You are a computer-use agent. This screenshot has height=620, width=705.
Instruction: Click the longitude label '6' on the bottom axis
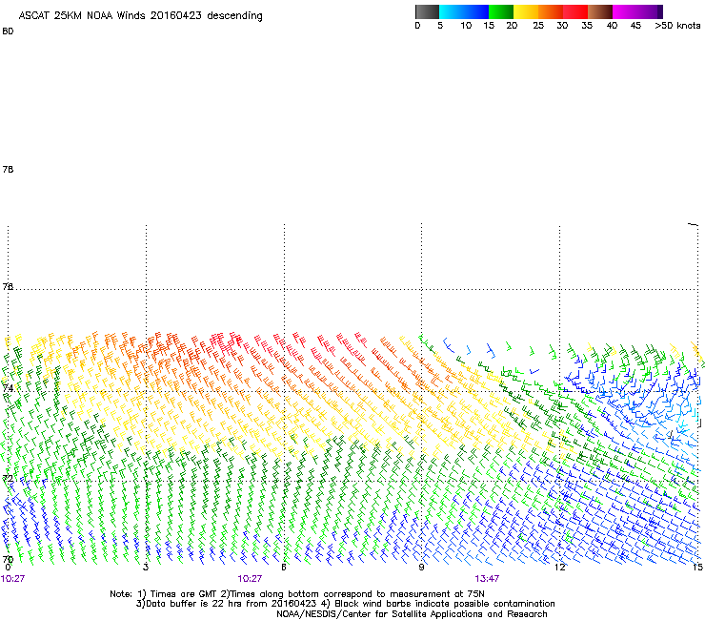click(x=284, y=567)
